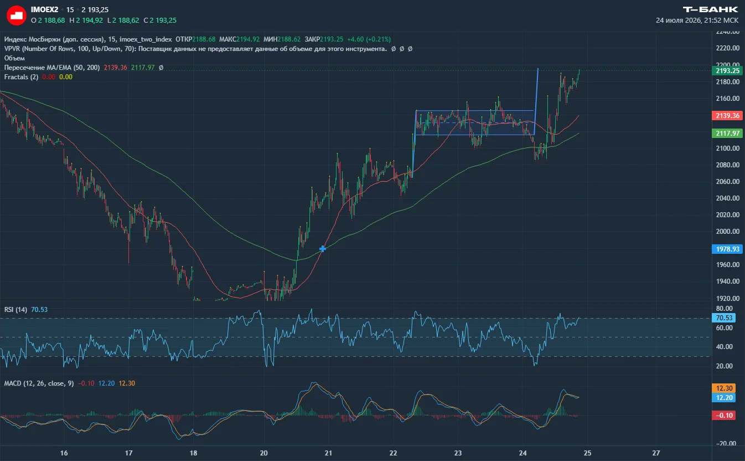Screen dimensions: 745x461
Task: Click the VPVR indicator legend line
Action: click(209, 49)
